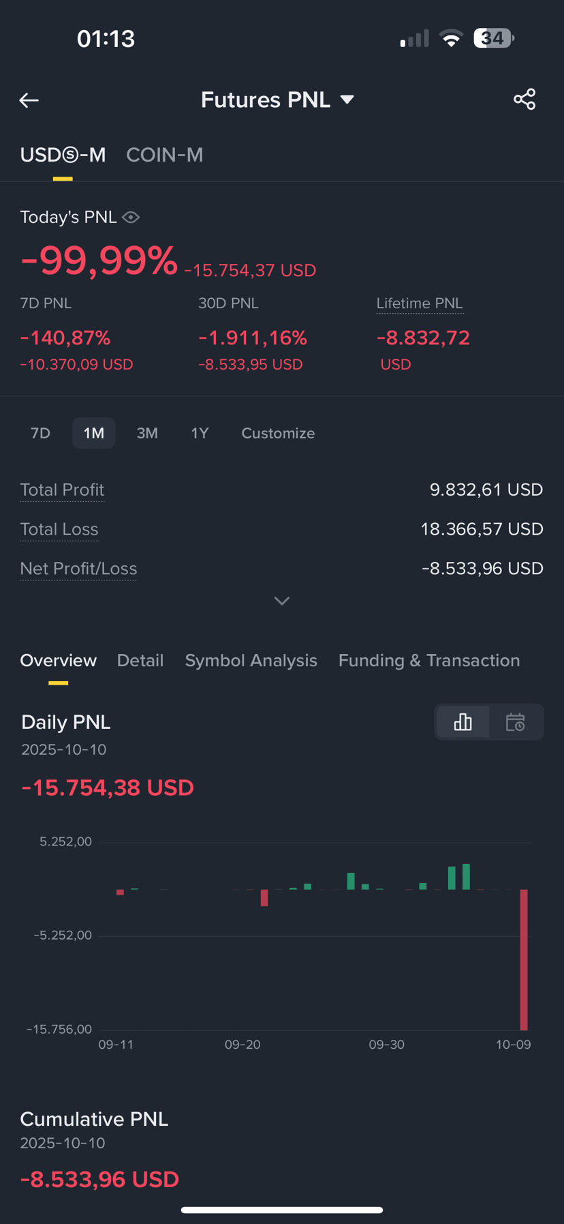The width and height of the screenshot is (564, 1224).
Task: Open the share icon
Action: click(524, 100)
